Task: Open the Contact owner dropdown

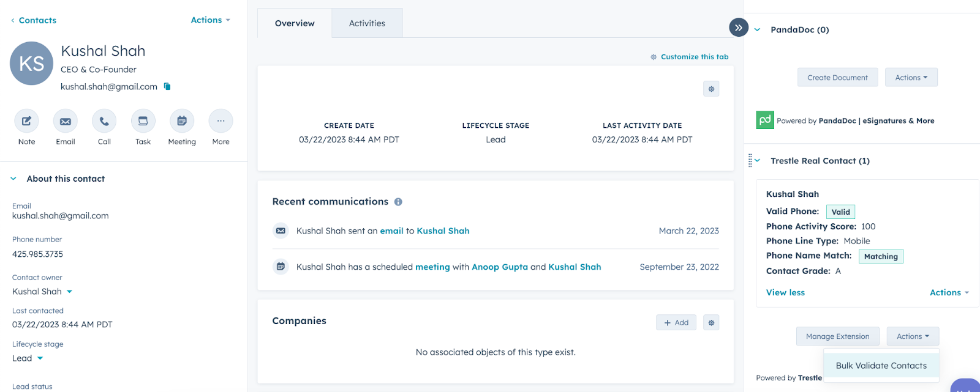Action: (x=69, y=292)
